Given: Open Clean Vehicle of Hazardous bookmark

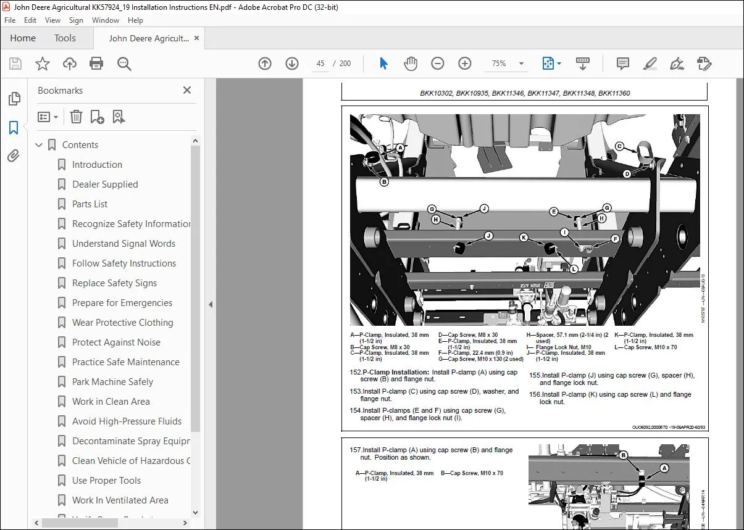Looking at the screenshot, I should coord(131,461).
